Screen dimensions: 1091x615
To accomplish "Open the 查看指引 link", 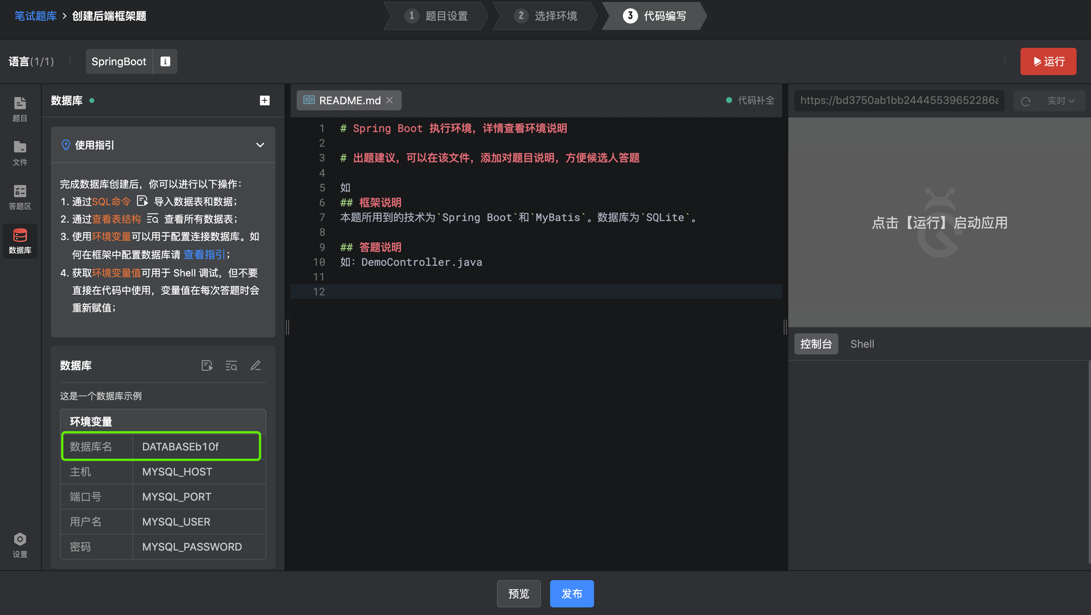I will click(x=204, y=255).
